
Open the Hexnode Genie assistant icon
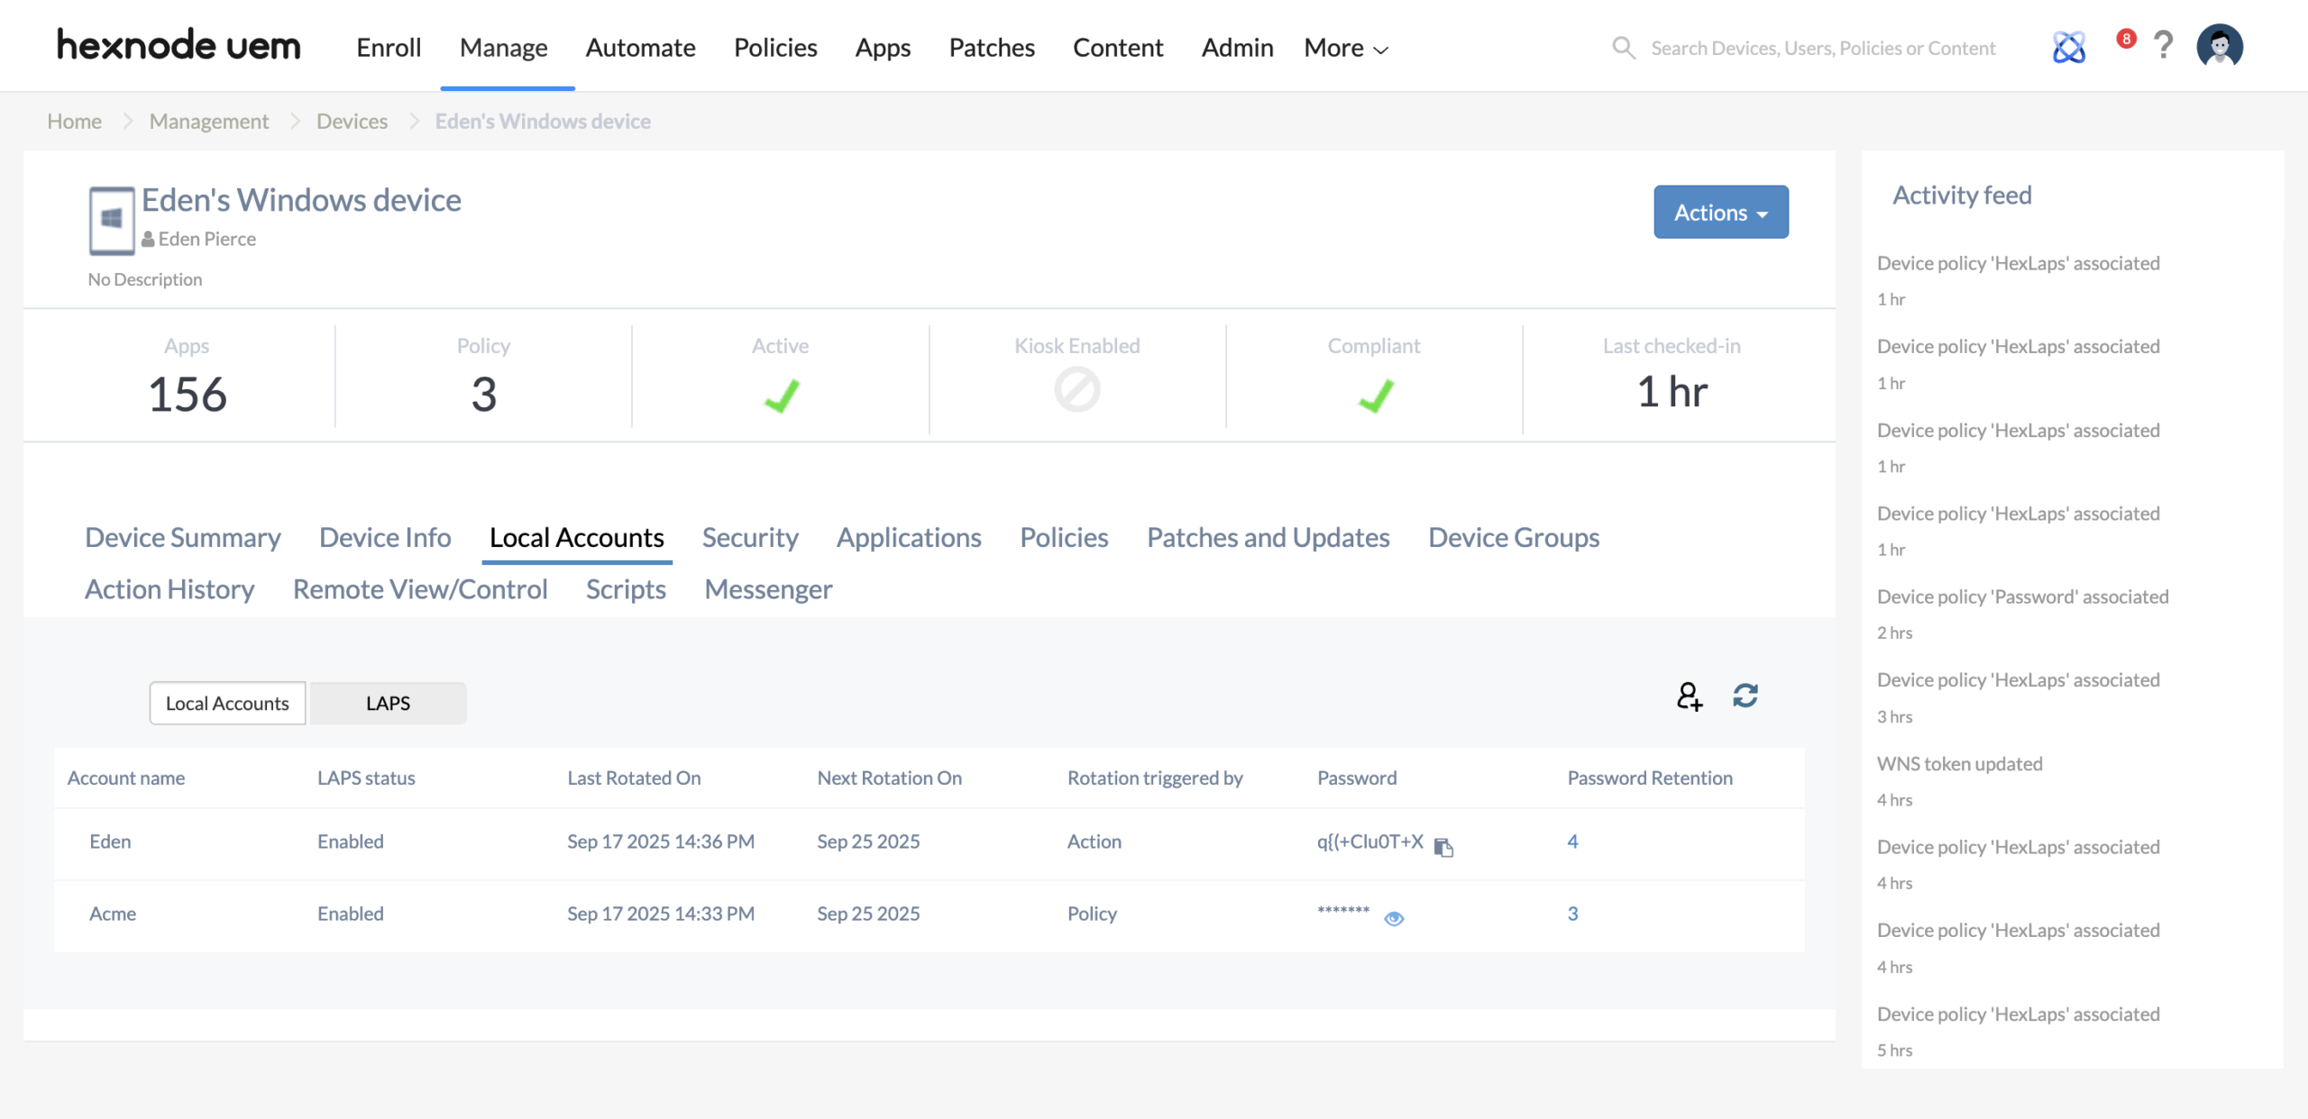point(2069,47)
